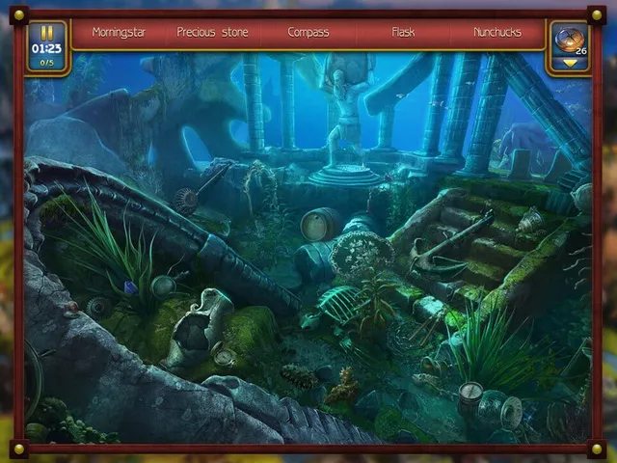Use the compass hint icon
The height and width of the screenshot is (463, 617).
pos(569,40)
